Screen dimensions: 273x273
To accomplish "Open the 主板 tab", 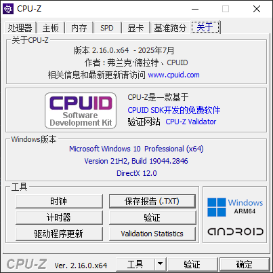I will 51,28.
